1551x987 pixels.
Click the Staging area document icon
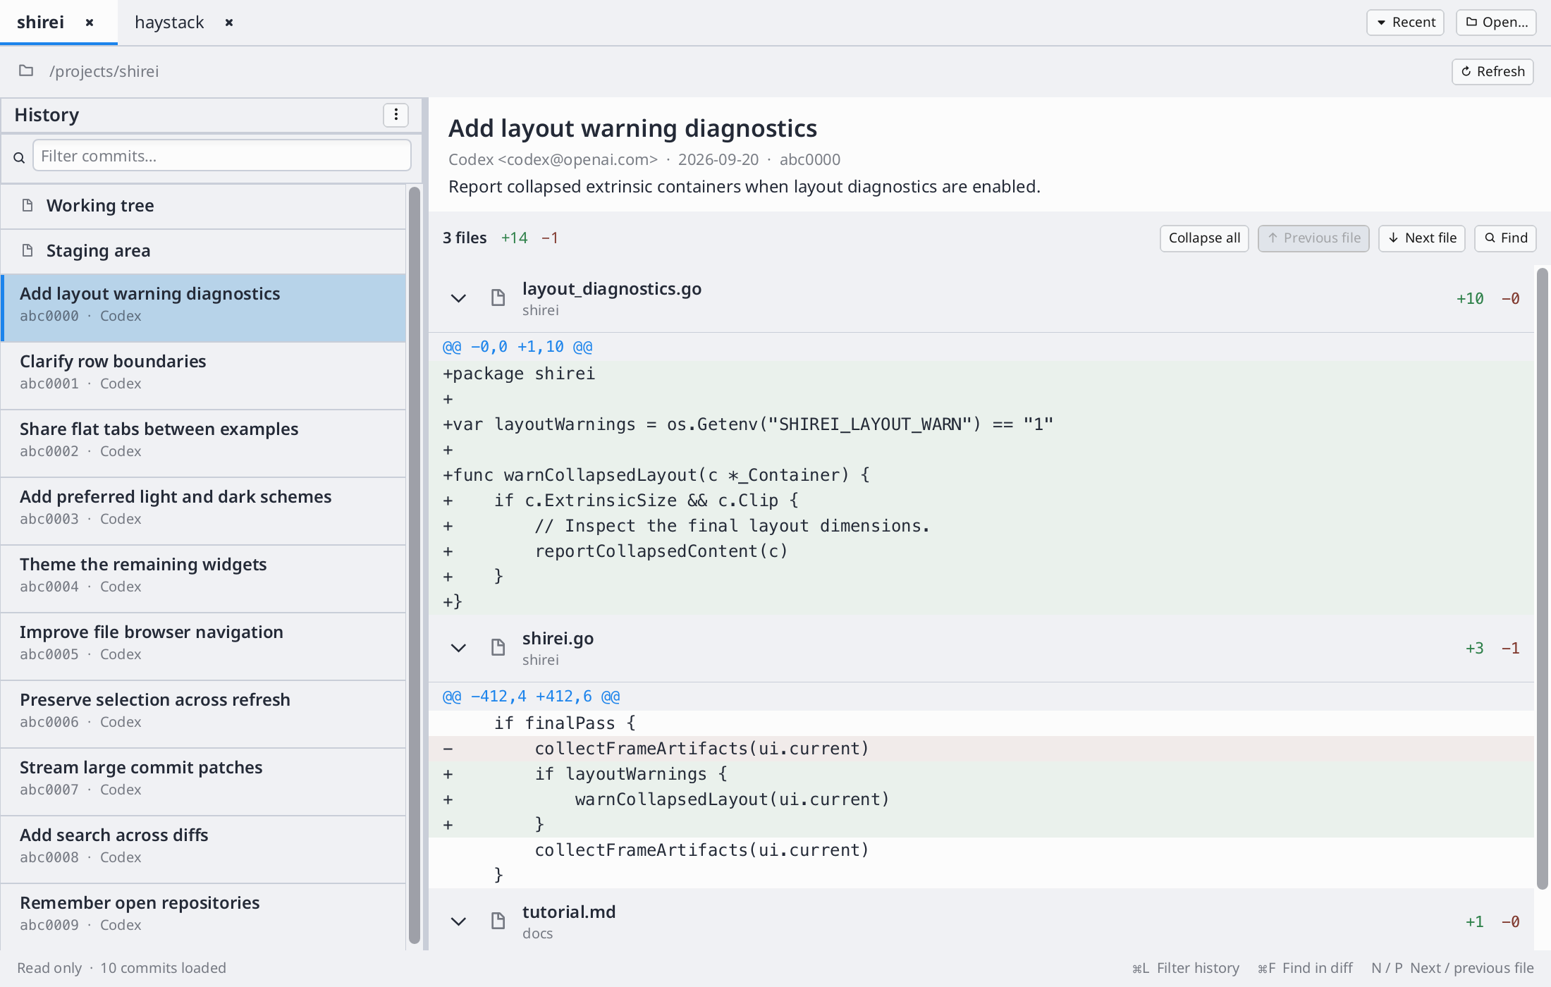[27, 250]
